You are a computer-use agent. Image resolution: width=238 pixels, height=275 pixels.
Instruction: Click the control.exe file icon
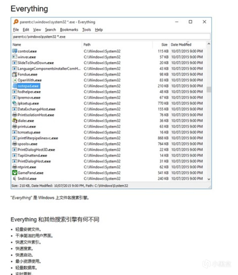[15, 51]
